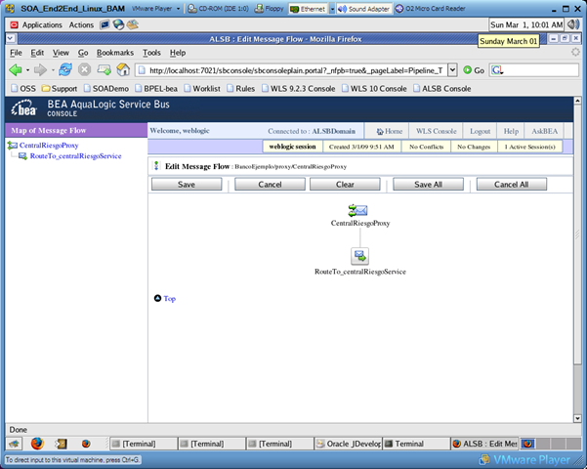Image resolution: width=587 pixels, height=469 pixels.
Task: Click Firefox forward arrow button
Action: tap(40, 69)
